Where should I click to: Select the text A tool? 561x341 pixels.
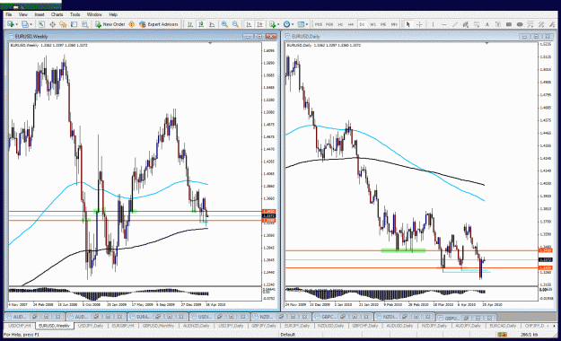tap(486, 24)
